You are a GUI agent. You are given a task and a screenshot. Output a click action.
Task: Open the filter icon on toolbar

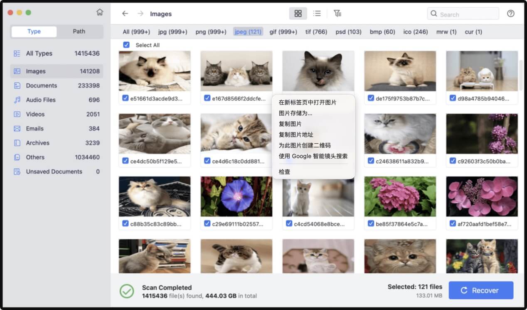click(x=337, y=13)
